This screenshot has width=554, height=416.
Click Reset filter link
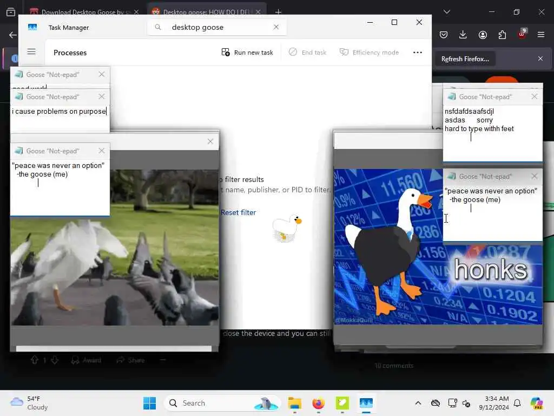pos(238,212)
